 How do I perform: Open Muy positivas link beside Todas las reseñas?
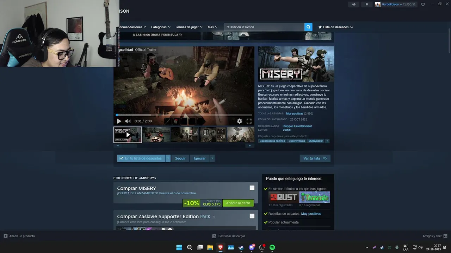coord(295,113)
